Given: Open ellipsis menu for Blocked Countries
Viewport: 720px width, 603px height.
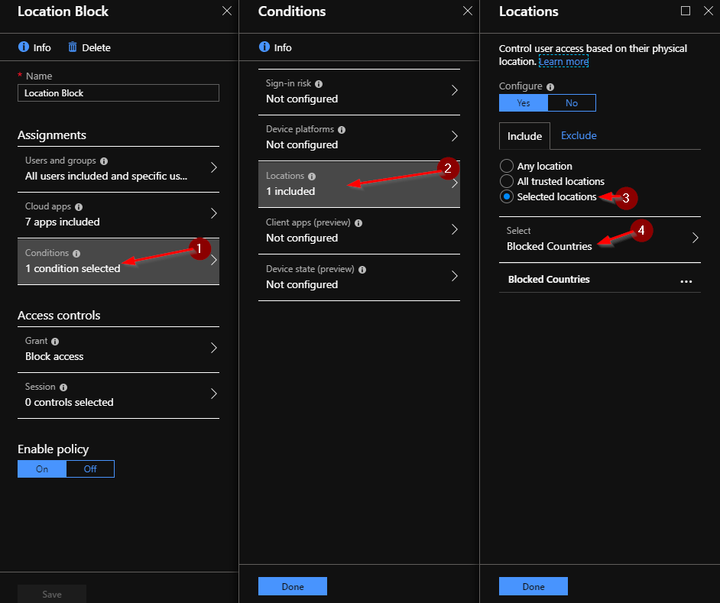Looking at the screenshot, I should click(686, 281).
